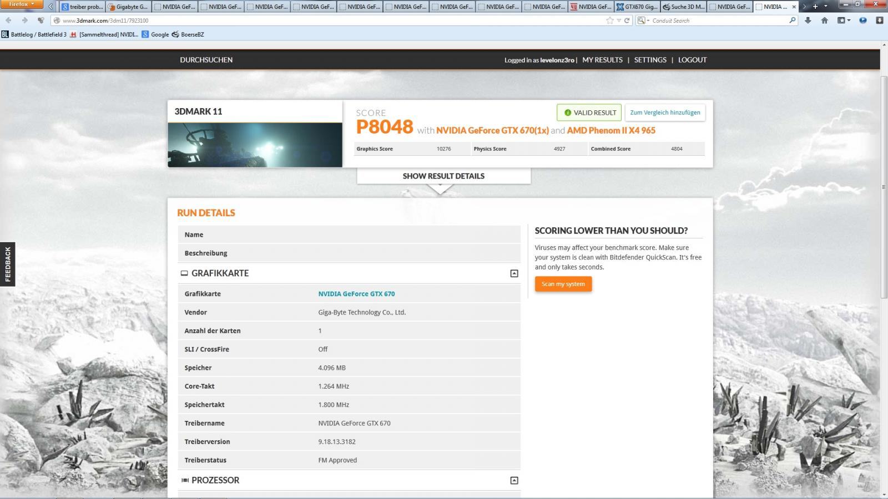The height and width of the screenshot is (499, 888).
Task: Open DURCHSUCHEN in the site navigation
Action: (206, 60)
